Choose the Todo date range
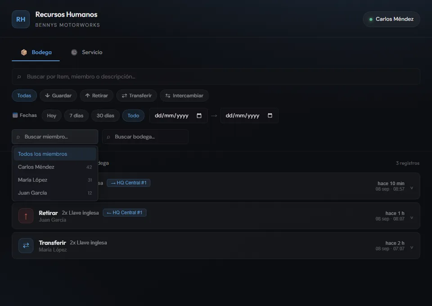 click(133, 115)
